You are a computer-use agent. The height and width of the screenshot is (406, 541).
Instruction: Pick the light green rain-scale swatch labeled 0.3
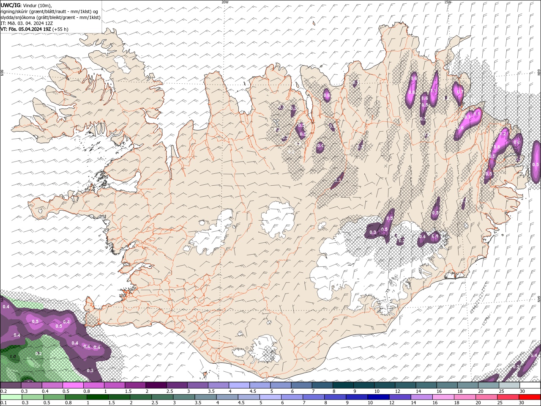[33, 397]
